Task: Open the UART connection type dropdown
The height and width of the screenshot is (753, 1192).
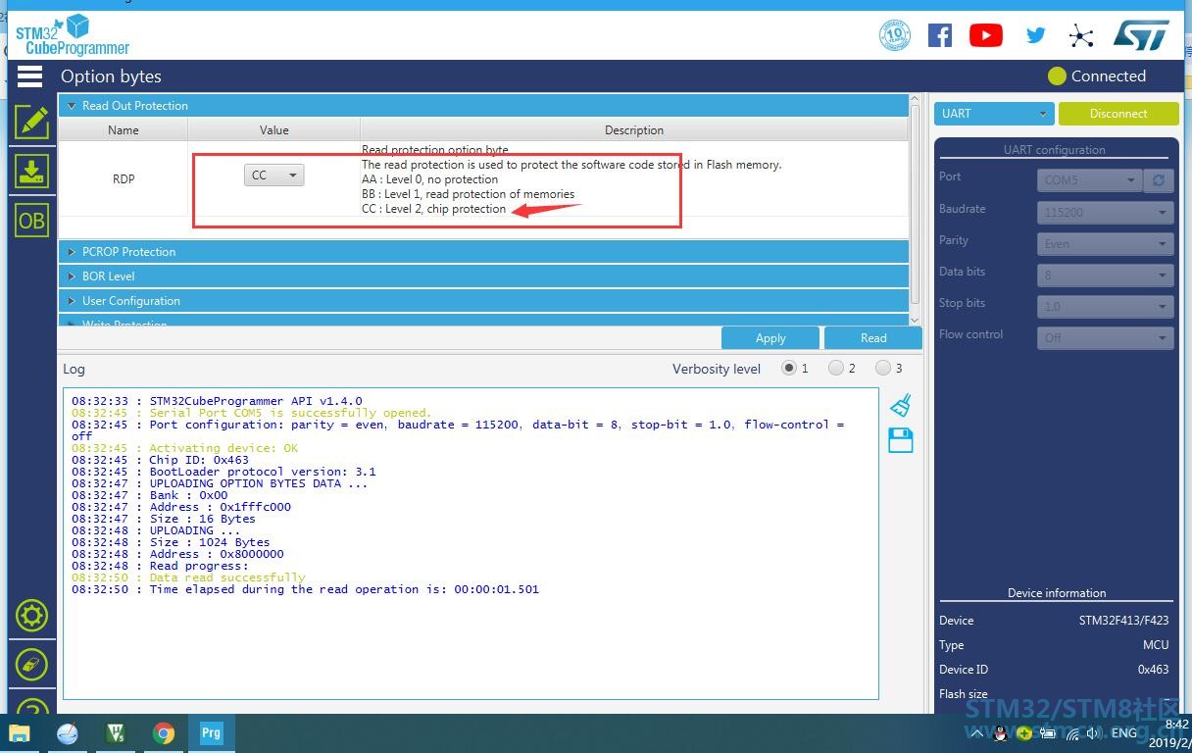Action: pyautogui.click(x=994, y=113)
